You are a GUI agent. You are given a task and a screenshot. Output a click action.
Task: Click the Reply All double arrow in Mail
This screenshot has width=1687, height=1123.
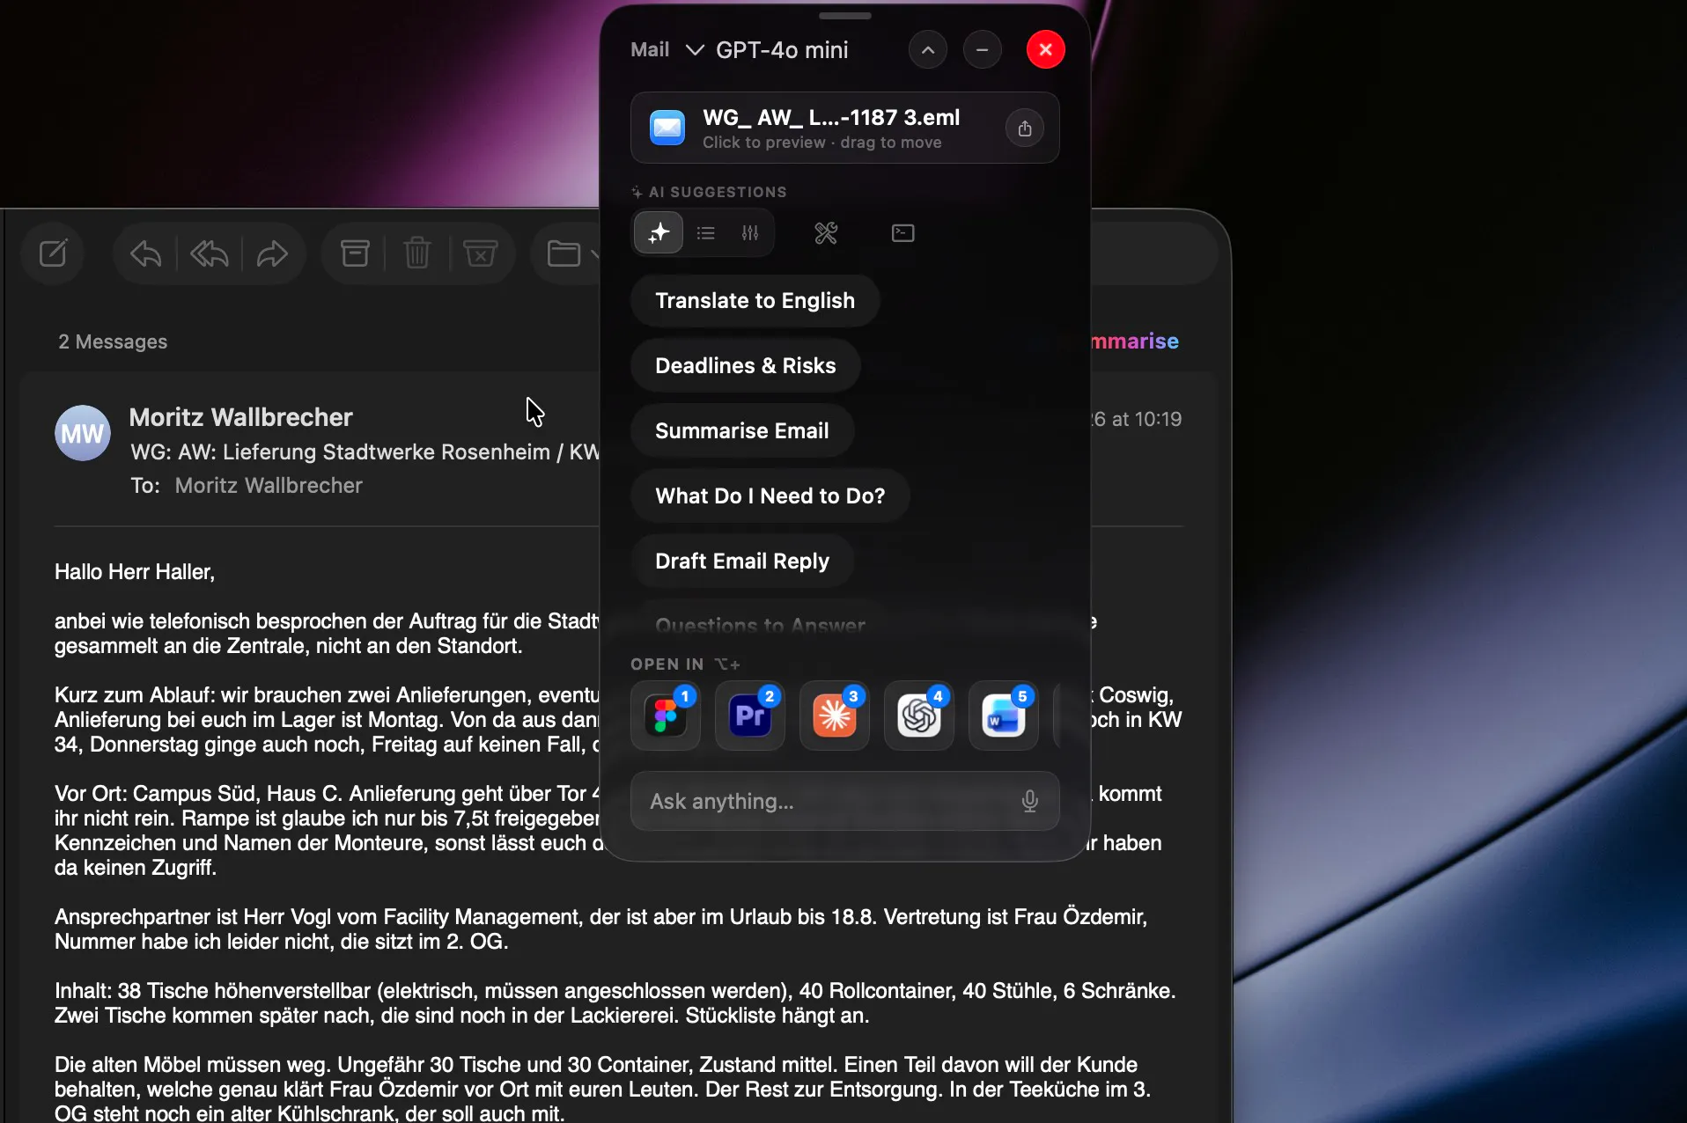pyautogui.click(x=210, y=254)
